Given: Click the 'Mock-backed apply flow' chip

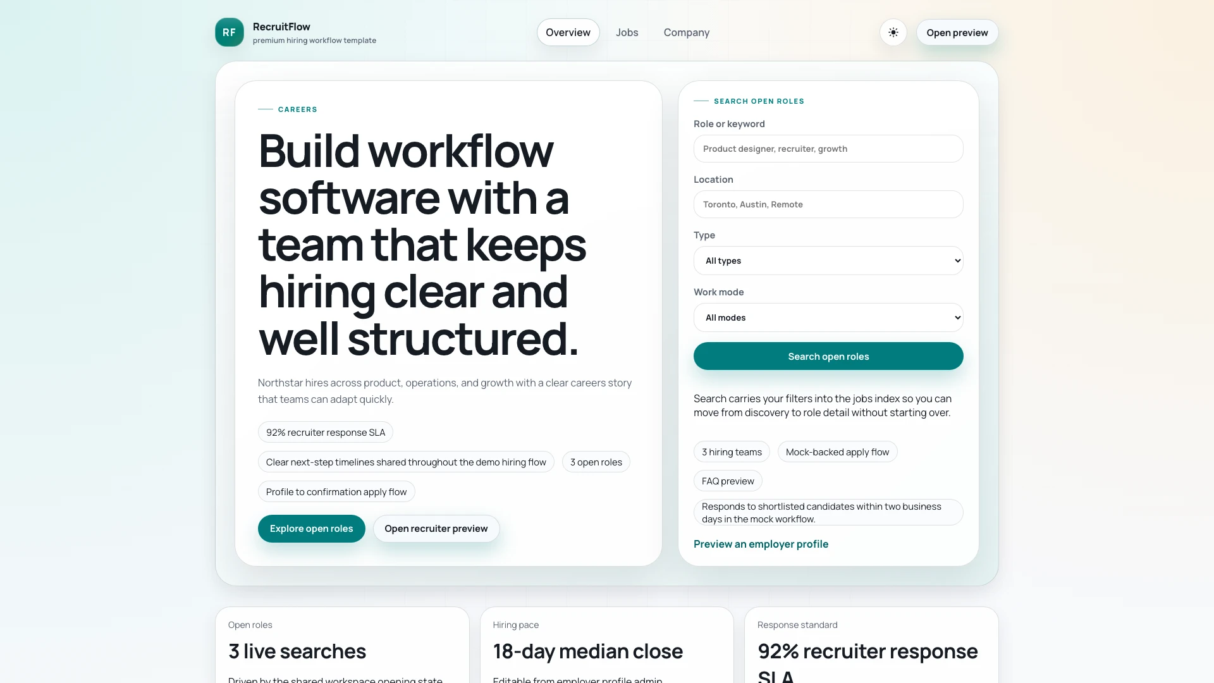Looking at the screenshot, I should [837, 452].
